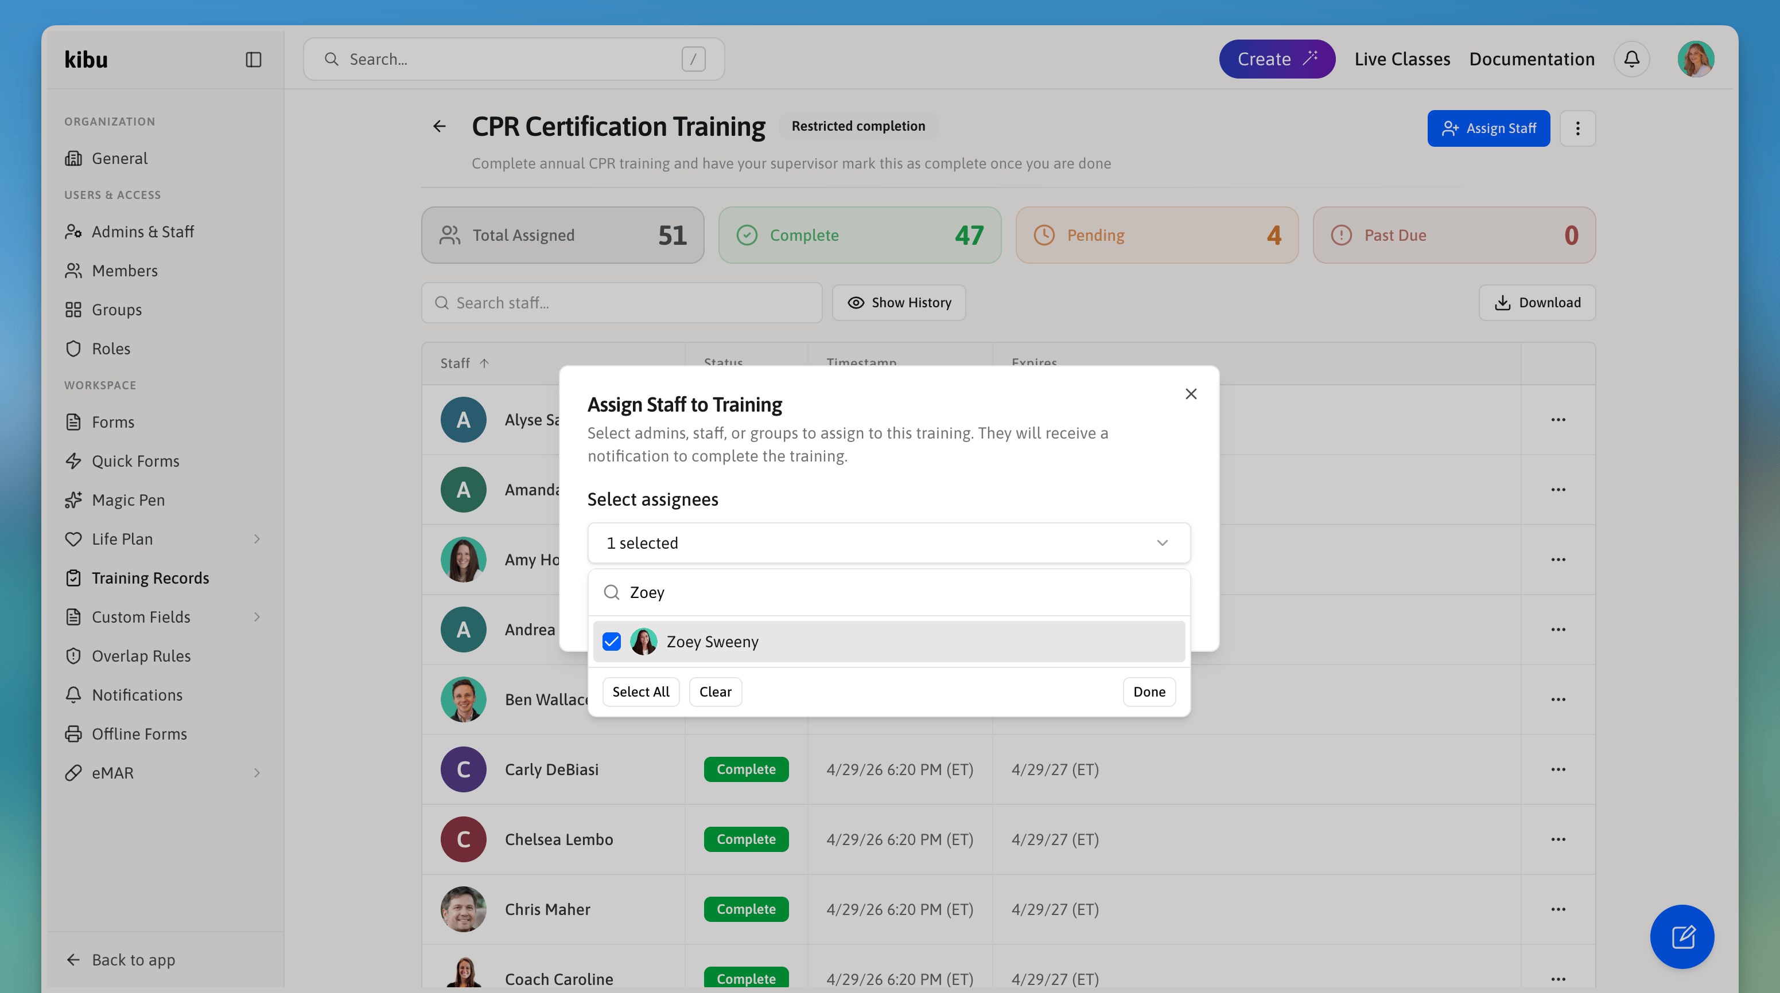Open row options for Amanda row

click(x=1558, y=490)
